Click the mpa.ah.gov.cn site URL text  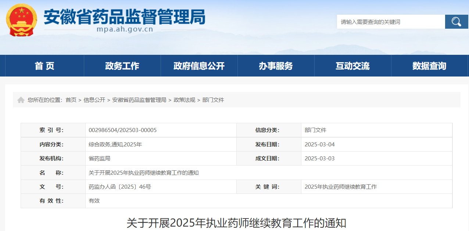pyautogui.click(x=125, y=29)
